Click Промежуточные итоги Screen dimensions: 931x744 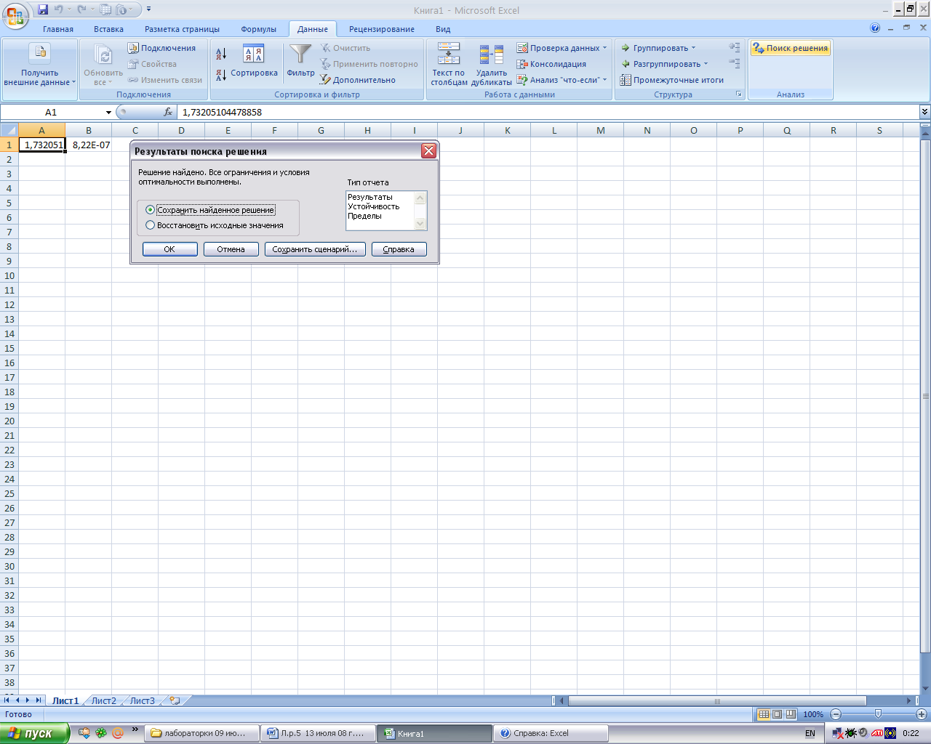[671, 80]
